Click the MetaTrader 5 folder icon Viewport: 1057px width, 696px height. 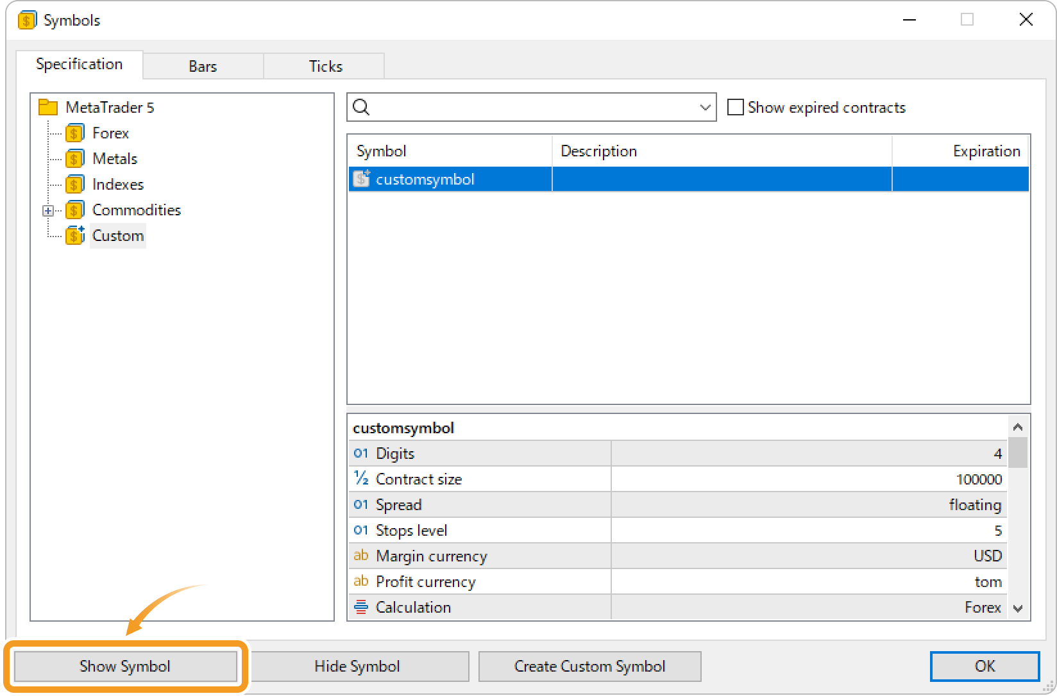[48, 107]
